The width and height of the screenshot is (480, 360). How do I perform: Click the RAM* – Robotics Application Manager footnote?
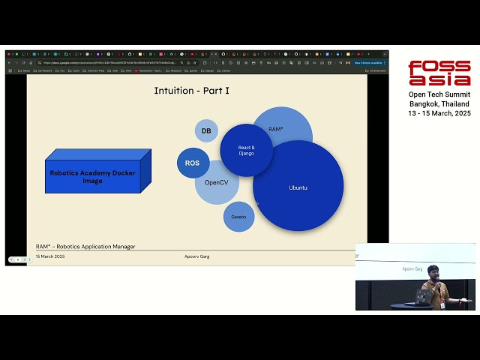(85, 247)
